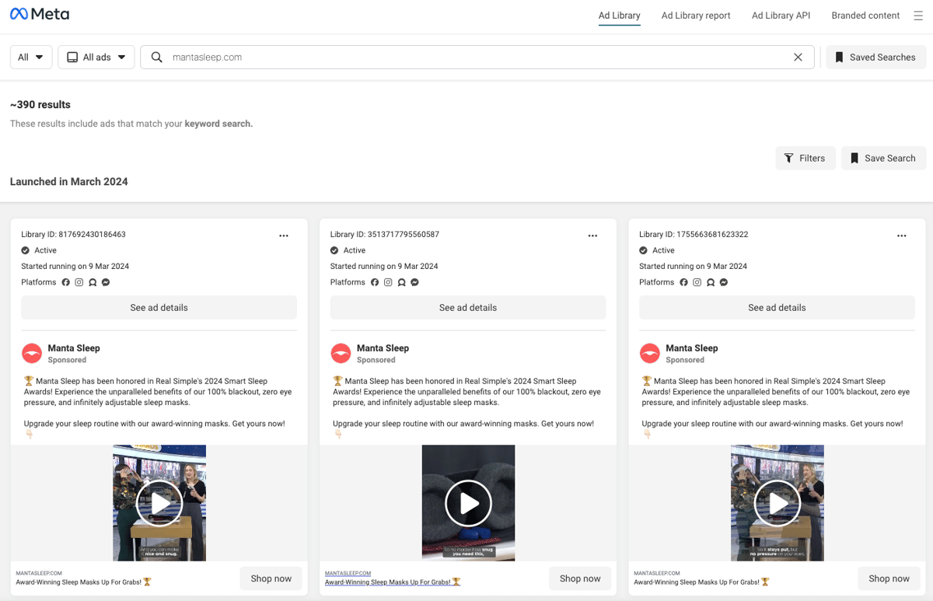The height and width of the screenshot is (601, 933).
Task: Click Active status checkmark on ad 1755663681623322
Action: (x=644, y=250)
